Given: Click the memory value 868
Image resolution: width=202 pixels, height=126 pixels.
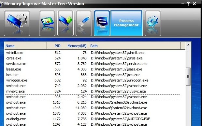Looking at the screenshot, I should (x=84, y=75).
